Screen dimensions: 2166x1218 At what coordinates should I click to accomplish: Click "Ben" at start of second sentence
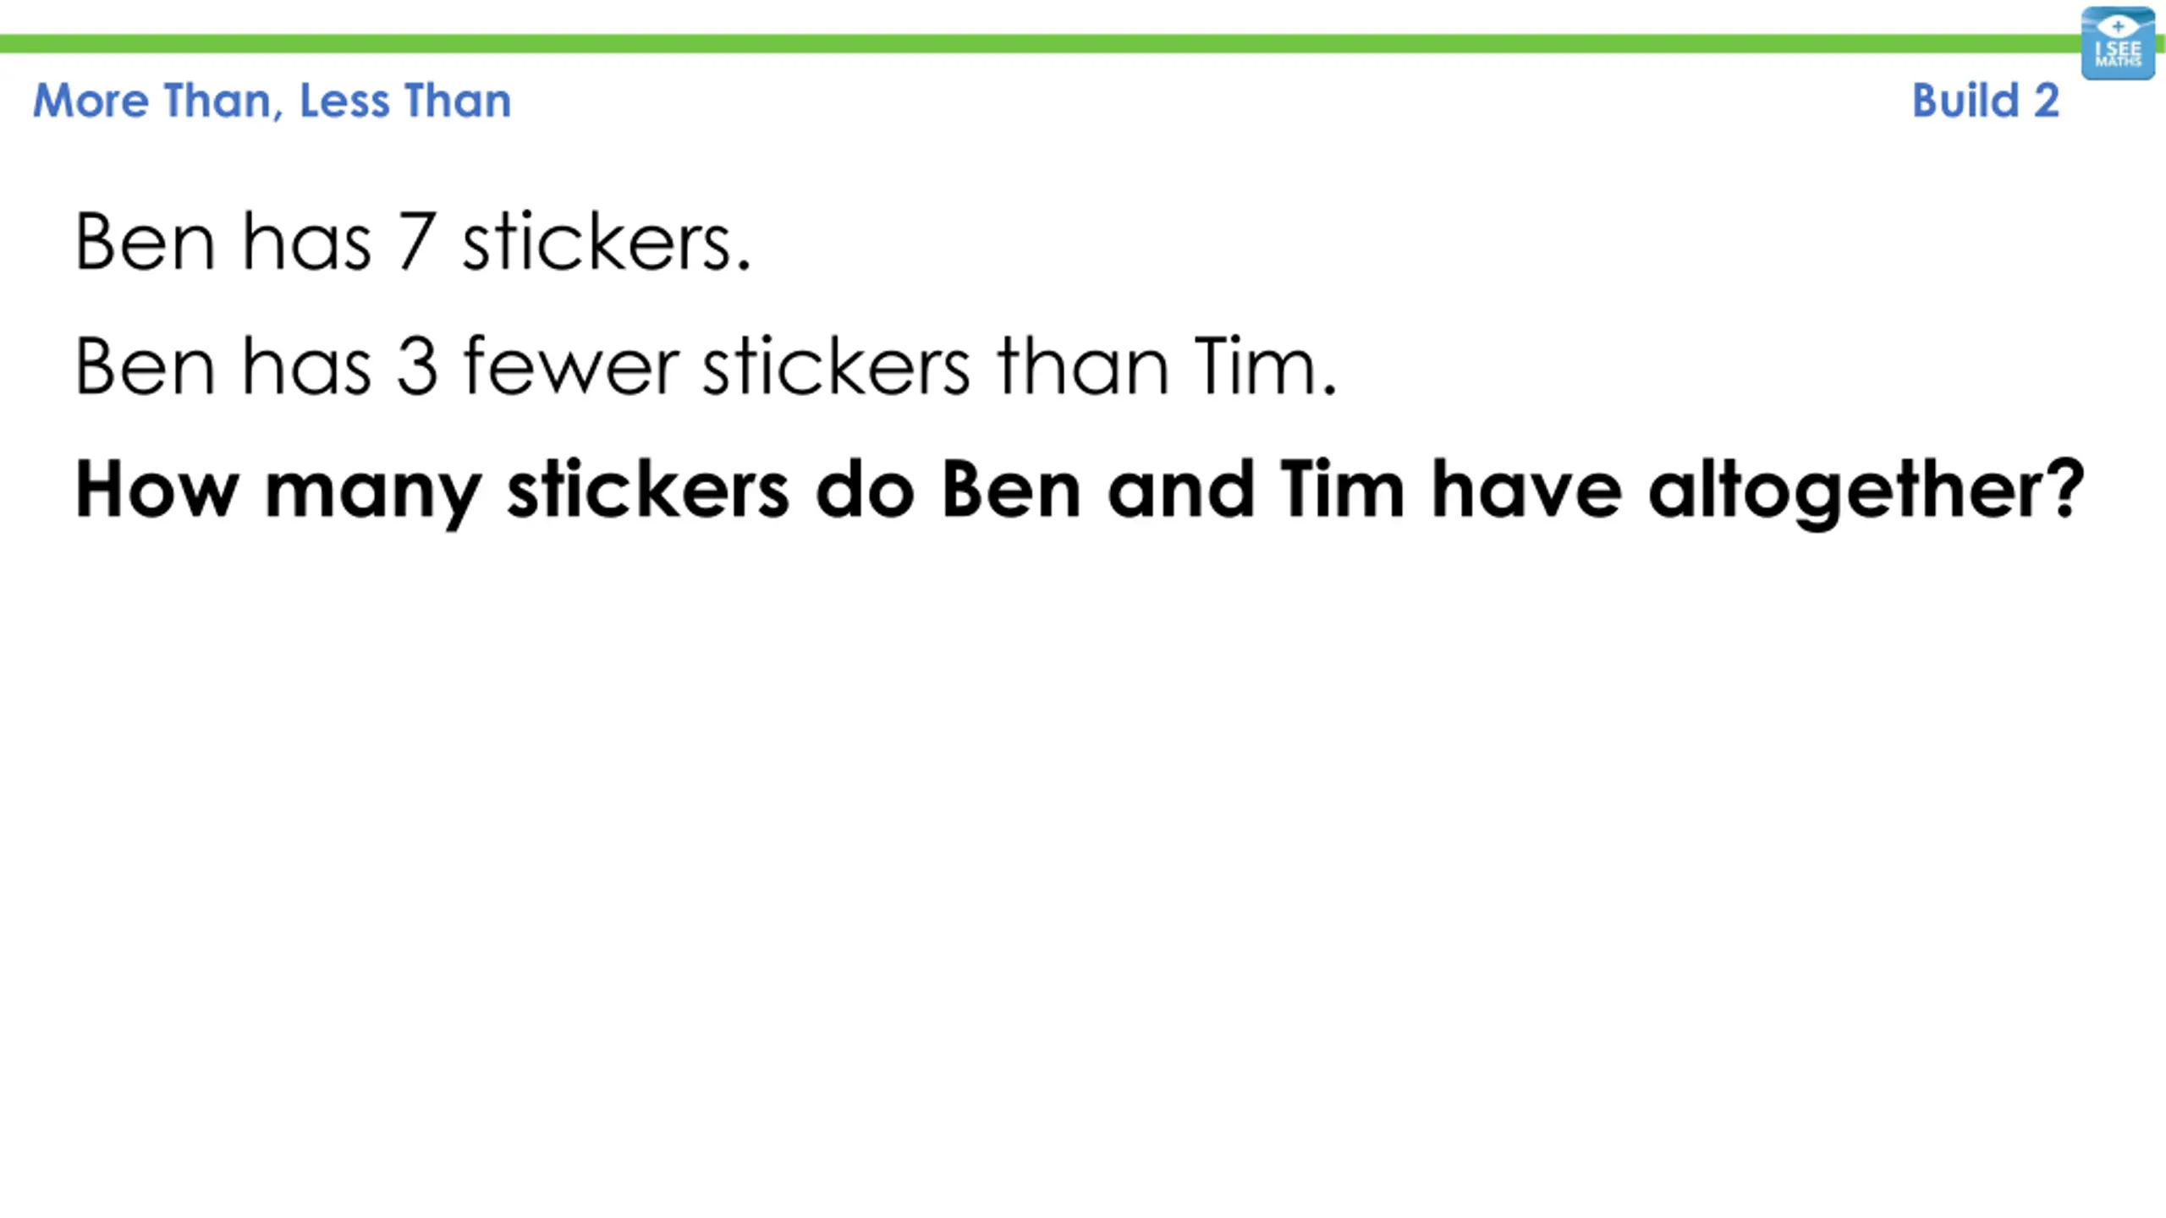pos(145,366)
